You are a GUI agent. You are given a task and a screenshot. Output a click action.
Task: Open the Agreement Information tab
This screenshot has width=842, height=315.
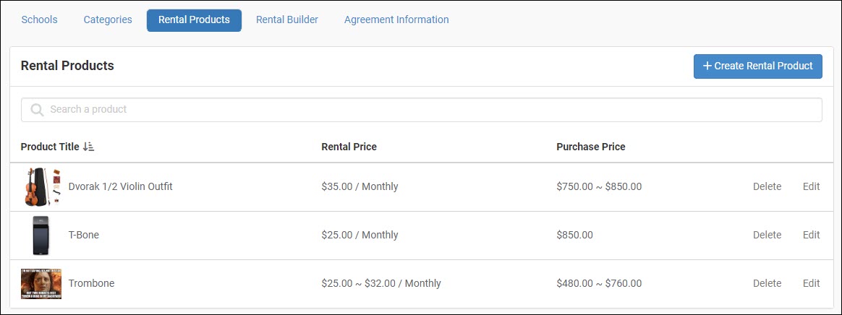[x=396, y=20]
